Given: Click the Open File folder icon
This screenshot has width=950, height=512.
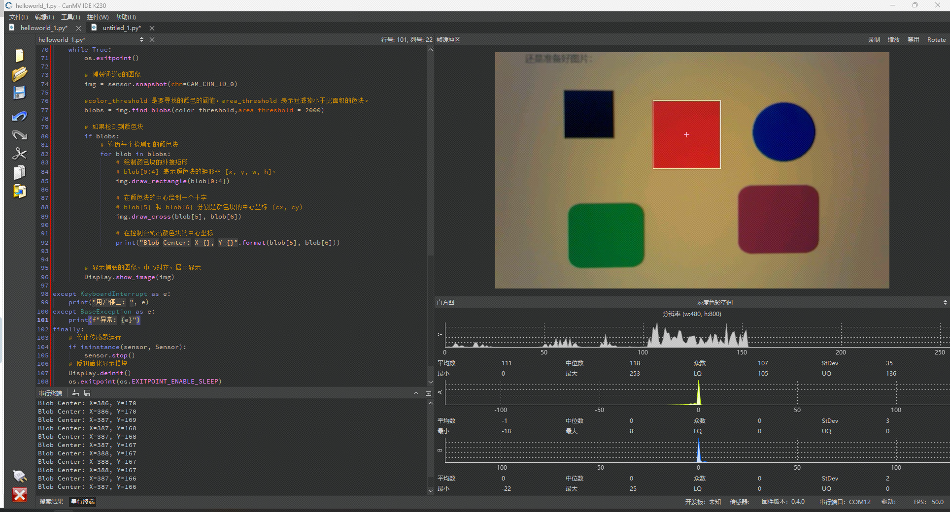Looking at the screenshot, I should pos(20,74).
